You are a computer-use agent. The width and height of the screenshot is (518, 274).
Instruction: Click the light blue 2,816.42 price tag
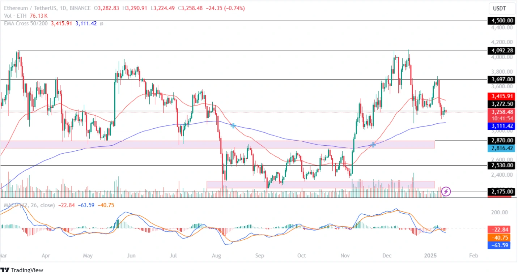(x=501, y=148)
